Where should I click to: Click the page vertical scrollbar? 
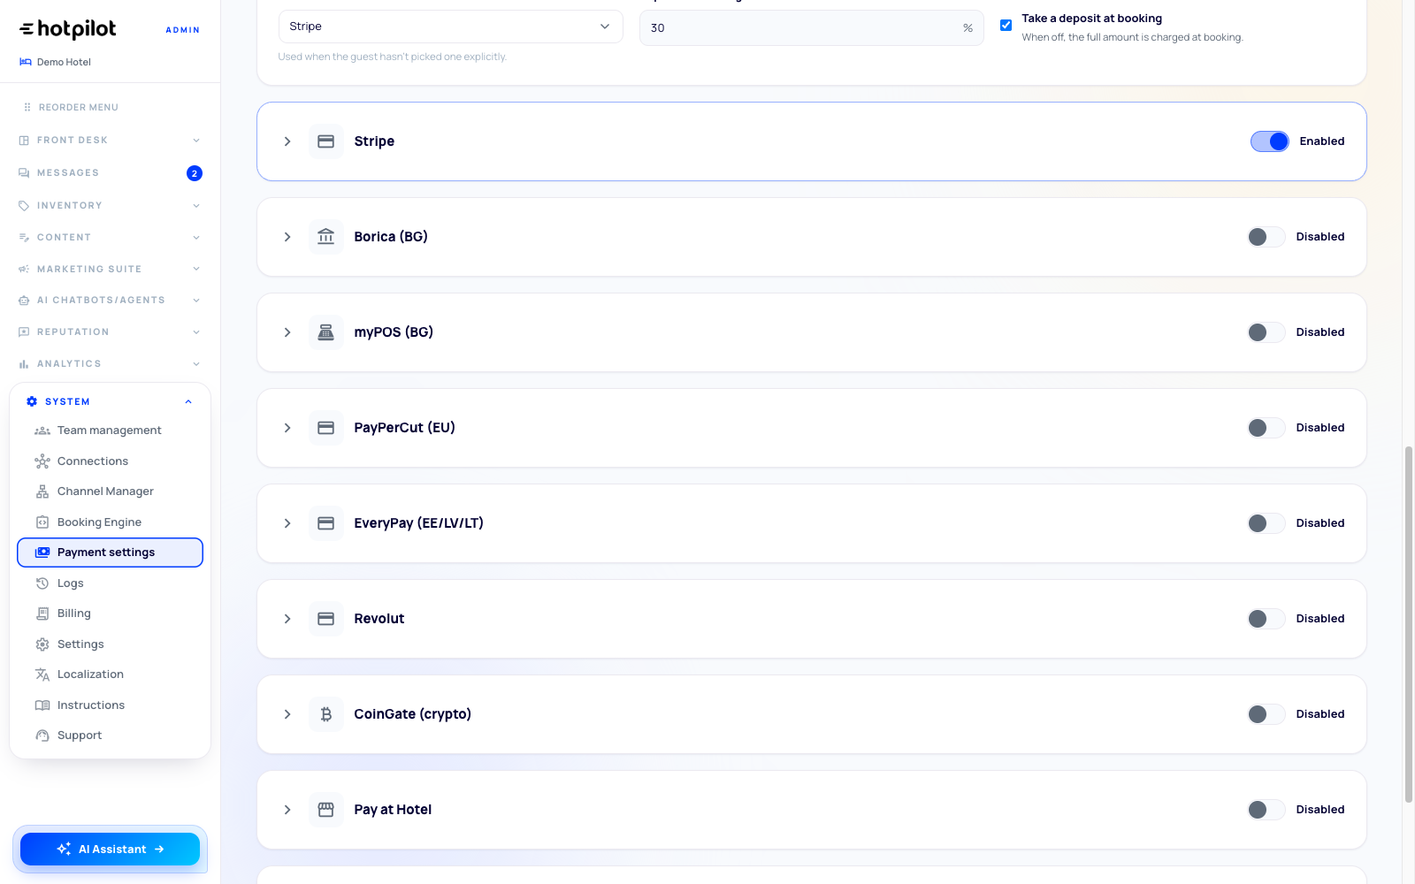coord(1409,625)
